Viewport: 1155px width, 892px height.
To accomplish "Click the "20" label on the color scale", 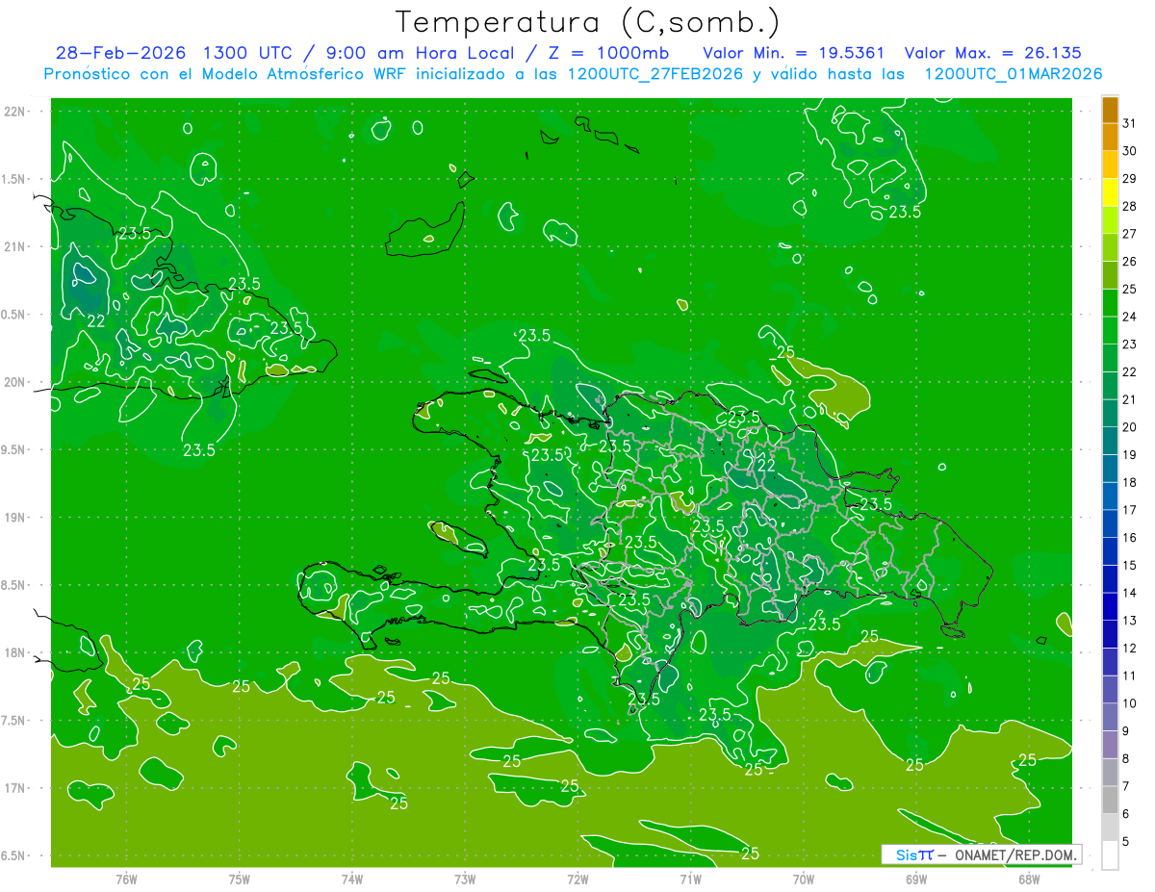I will pos(1130,427).
